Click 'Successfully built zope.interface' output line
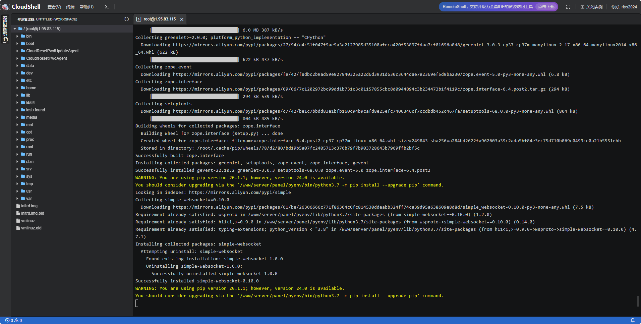This screenshot has width=641, height=324. click(x=180, y=156)
